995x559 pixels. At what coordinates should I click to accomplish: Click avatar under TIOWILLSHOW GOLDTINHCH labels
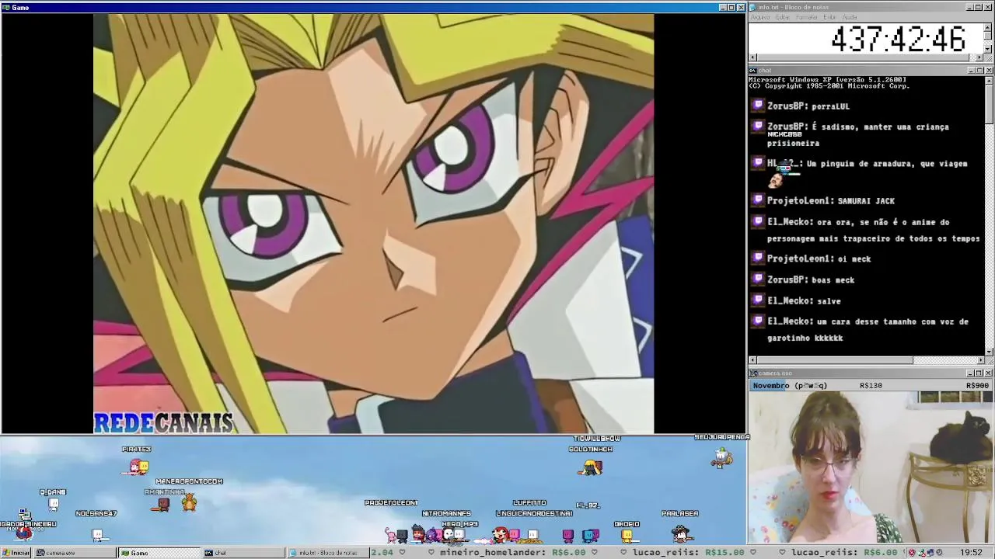[x=591, y=467]
